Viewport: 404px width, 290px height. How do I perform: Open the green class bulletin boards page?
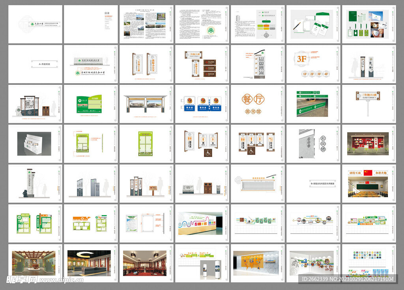35,223
